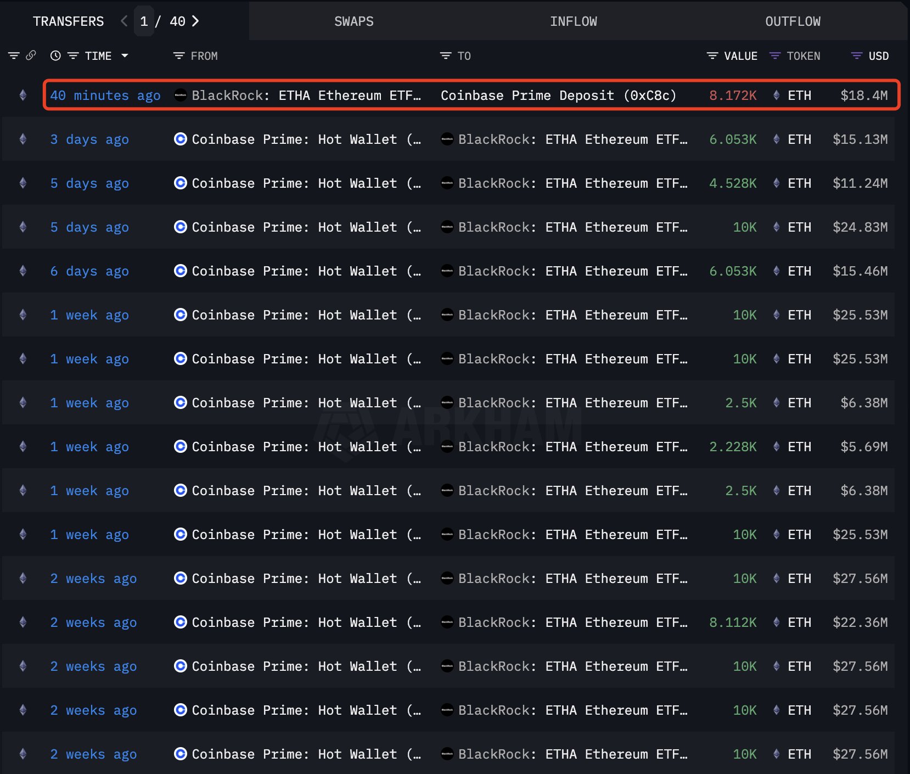This screenshot has height=774, width=910.
Task: Select the OUTFLOW tab
Action: pyautogui.click(x=793, y=21)
